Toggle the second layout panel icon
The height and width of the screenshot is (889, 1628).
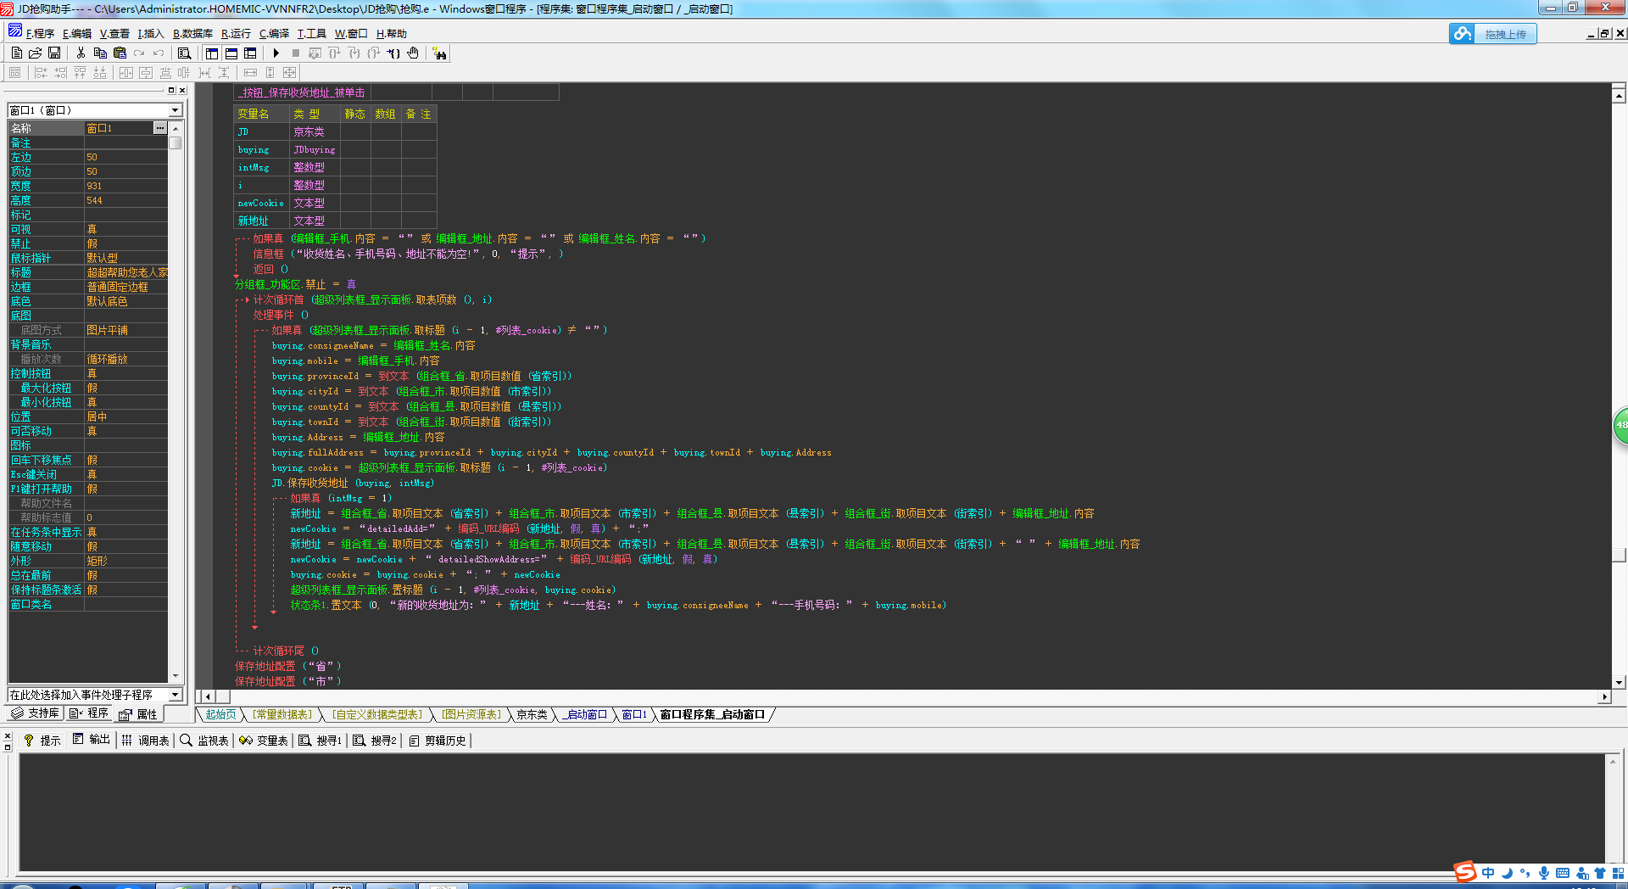pyautogui.click(x=231, y=53)
